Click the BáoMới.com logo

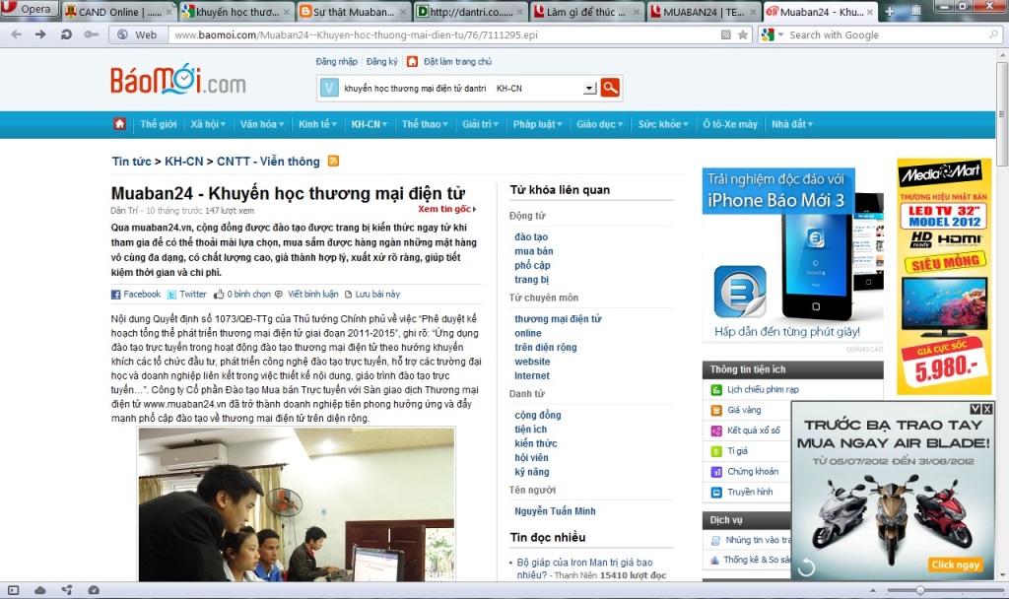pyautogui.click(x=177, y=80)
